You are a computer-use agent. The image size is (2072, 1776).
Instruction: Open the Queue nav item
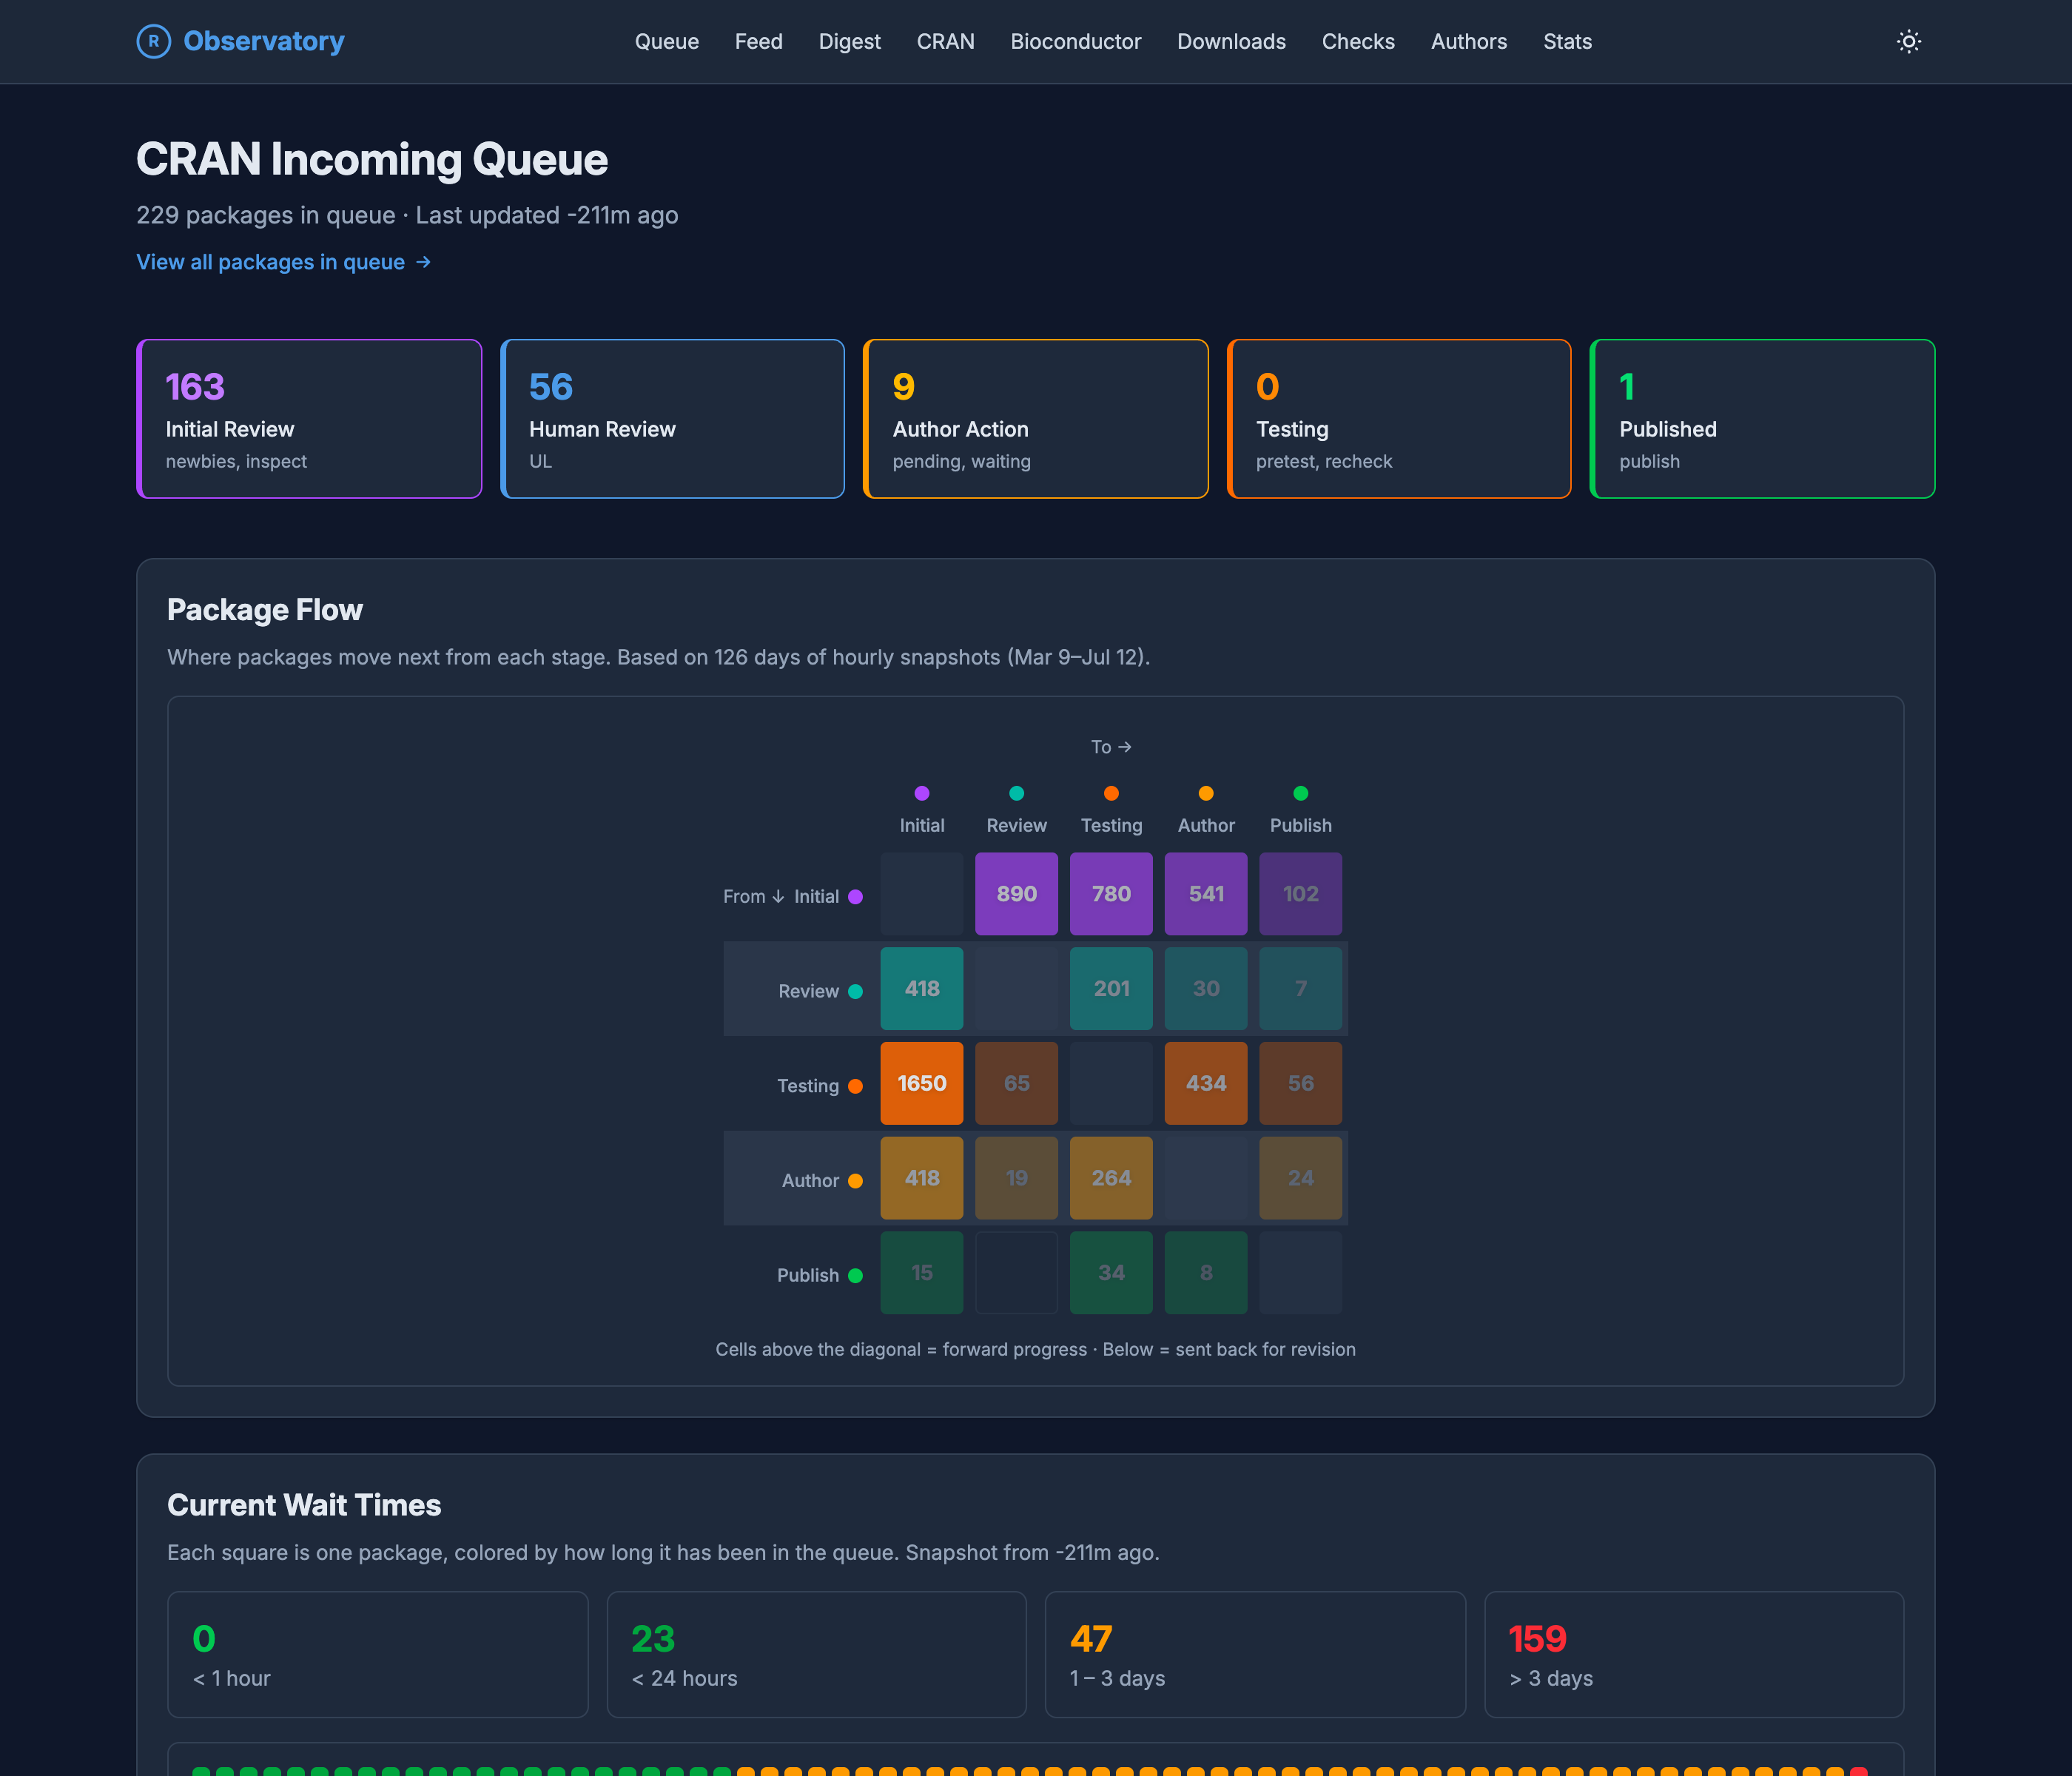[x=667, y=41]
